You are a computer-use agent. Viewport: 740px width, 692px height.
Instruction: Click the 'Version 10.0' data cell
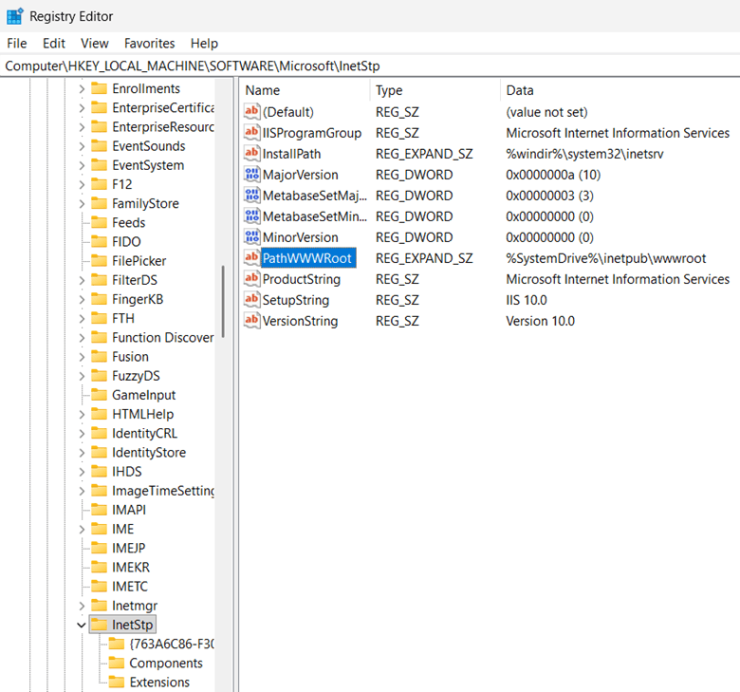coord(540,321)
